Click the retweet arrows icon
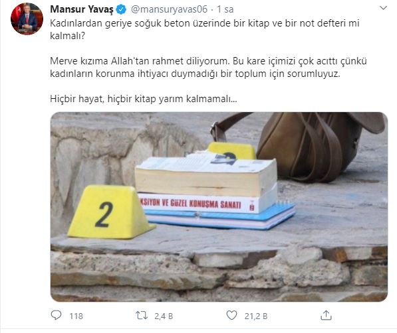 click(x=142, y=315)
